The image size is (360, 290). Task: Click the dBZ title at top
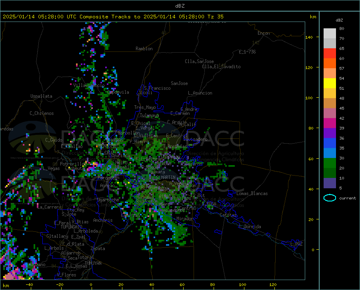[180, 6]
